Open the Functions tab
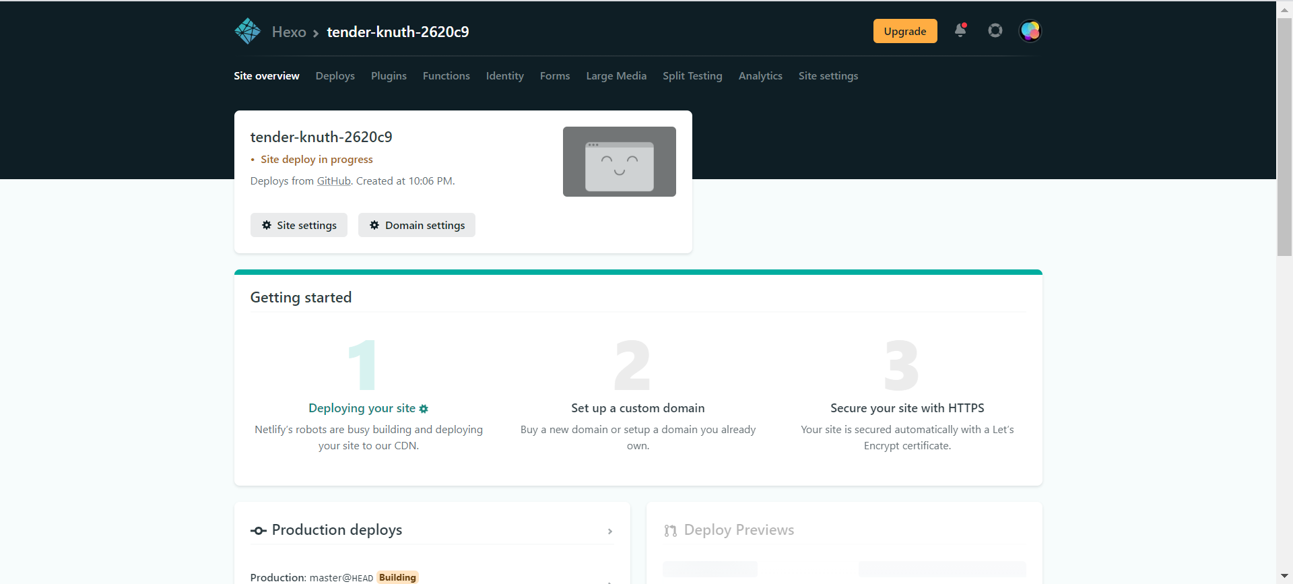The height and width of the screenshot is (584, 1293). click(x=446, y=76)
